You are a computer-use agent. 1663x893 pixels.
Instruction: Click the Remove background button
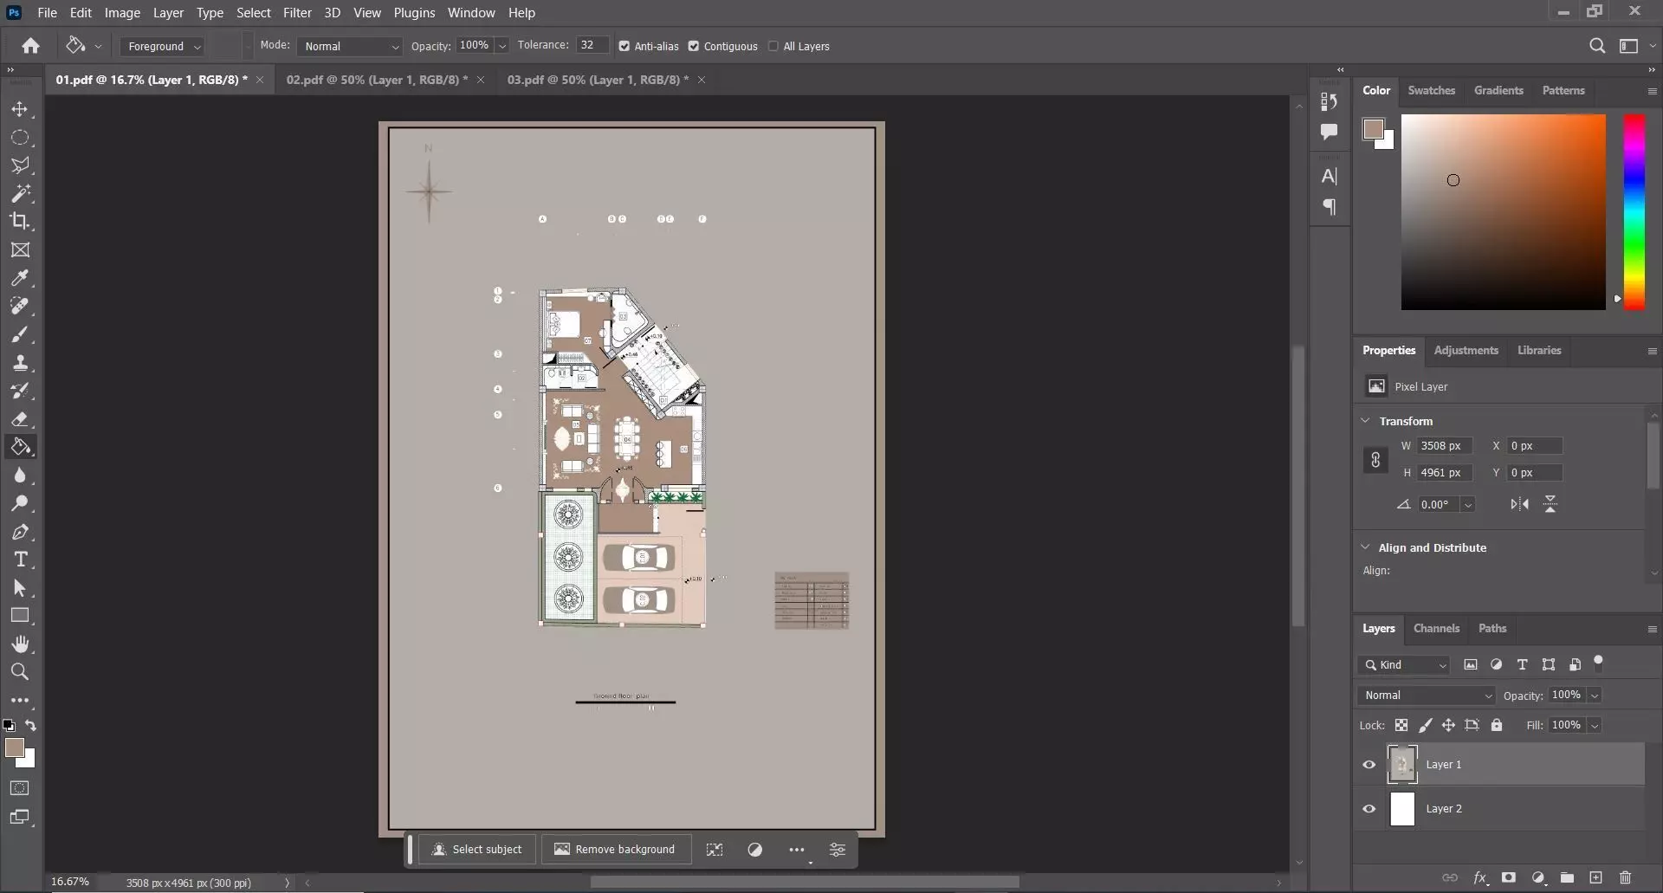tap(616, 850)
